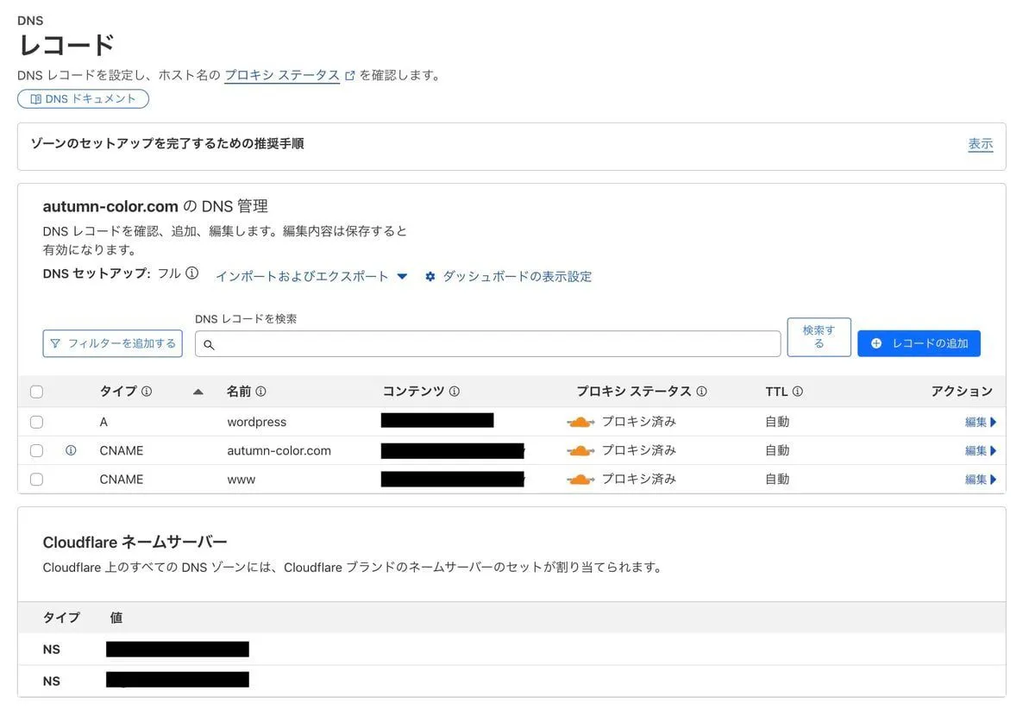Click the info icon beside 名前 column header
This screenshot has height=722, width=1035.
(260, 392)
